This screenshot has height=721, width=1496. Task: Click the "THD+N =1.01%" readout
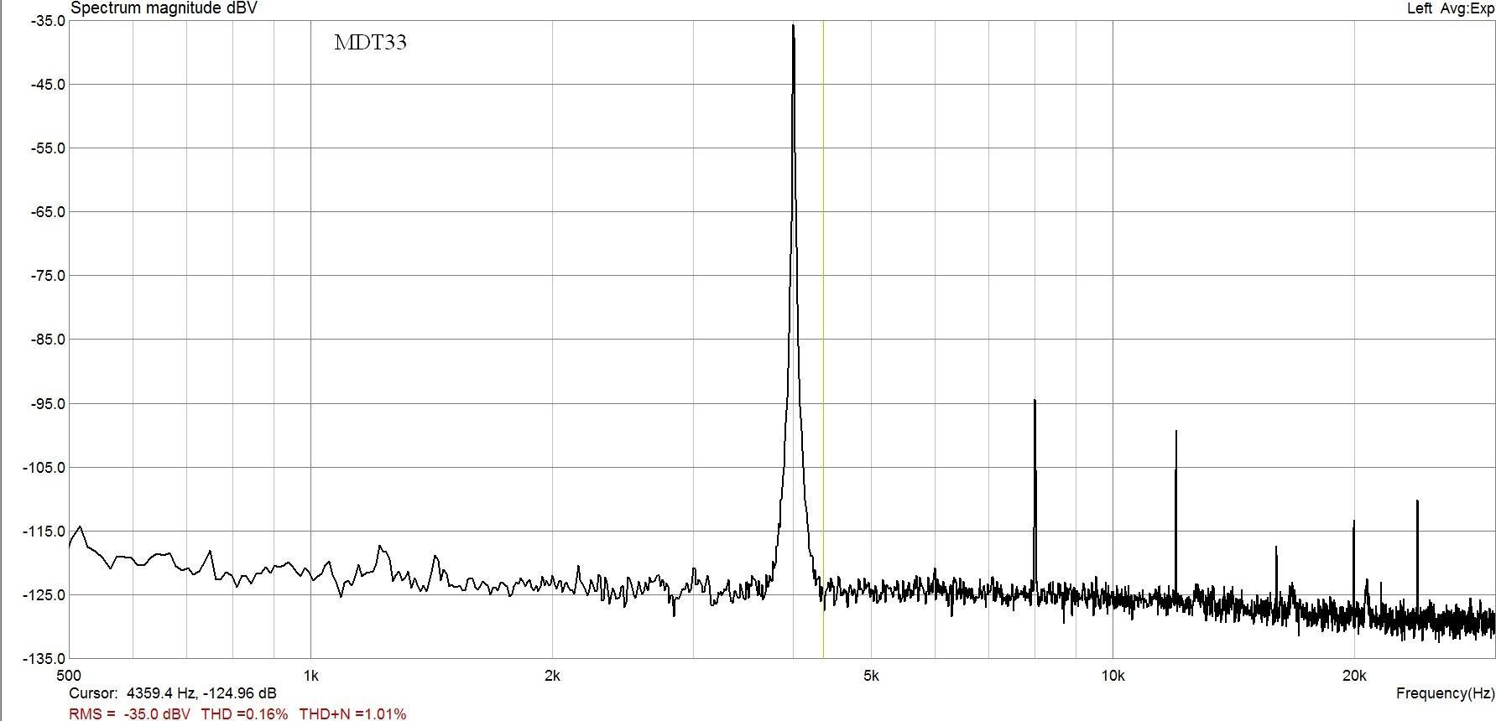tap(352, 713)
